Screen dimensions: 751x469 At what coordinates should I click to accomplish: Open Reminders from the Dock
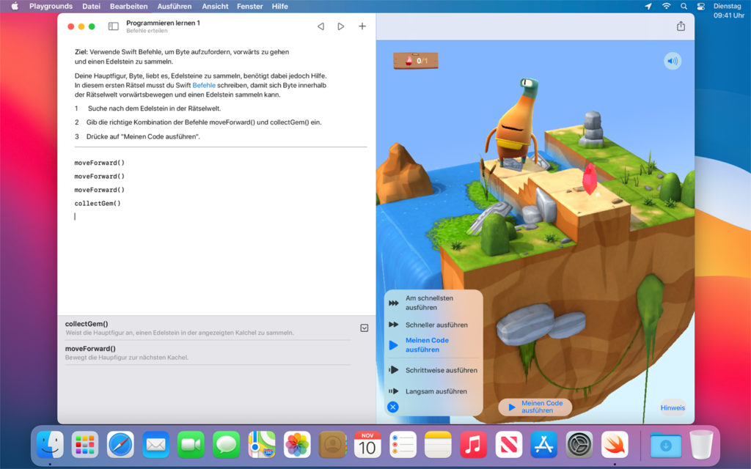(403, 445)
